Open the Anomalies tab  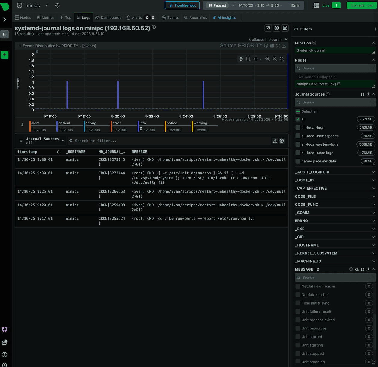tap(196, 18)
